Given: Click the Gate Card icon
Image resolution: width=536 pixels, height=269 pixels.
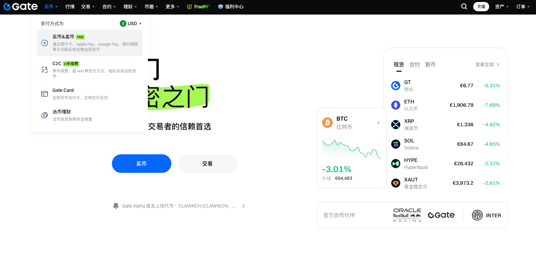Looking at the screenshot, I should tap(45, 94).
